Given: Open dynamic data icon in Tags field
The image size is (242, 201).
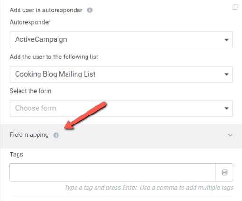Looking at the screenshot, I should (224, 172).
